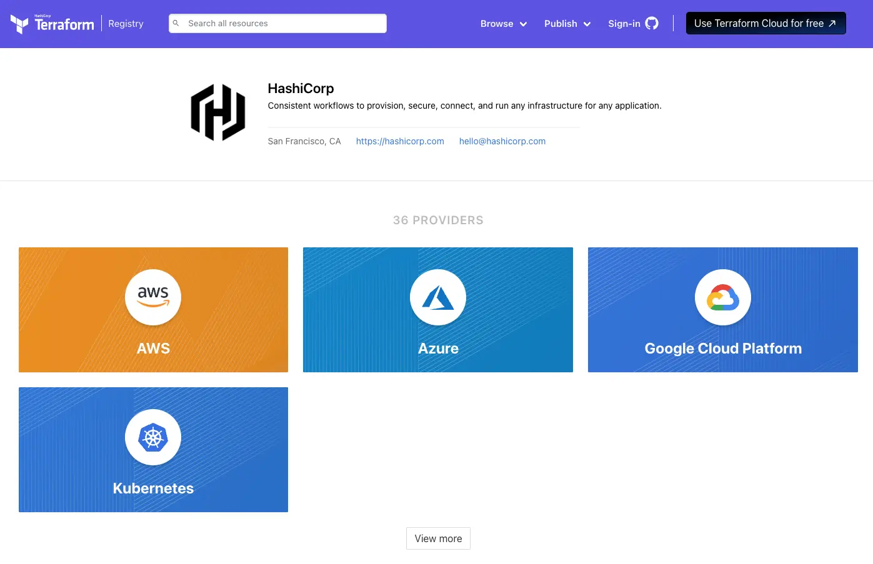The image size is (873, 564).
Task: Click the chevron beside Browse
Action: click(523, 24)
